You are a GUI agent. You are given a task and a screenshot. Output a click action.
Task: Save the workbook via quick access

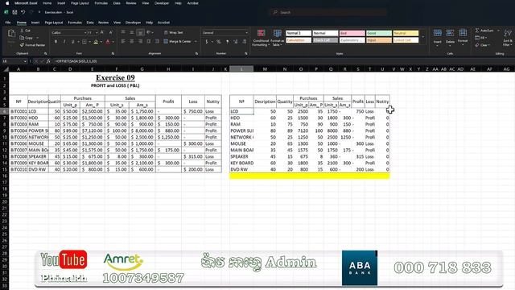[x=14, y=12]
